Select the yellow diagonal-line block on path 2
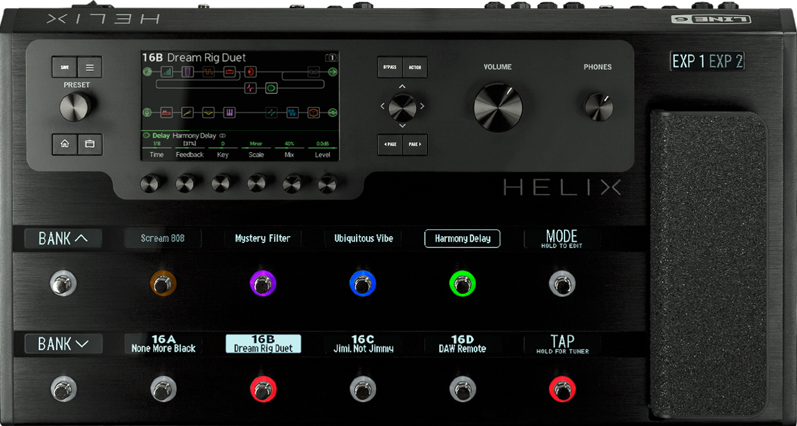The height and width of the screenshot is (426, 797). coord(187,113)
